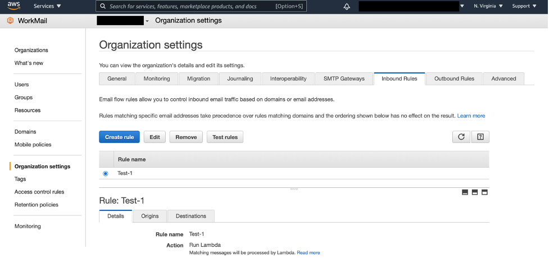Open the Advanced tab
549x258 pixels.
pos(503,79)
